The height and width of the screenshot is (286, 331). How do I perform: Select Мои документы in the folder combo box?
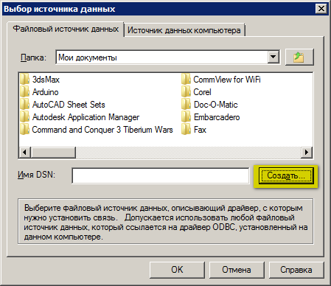(x=167, y=57)
